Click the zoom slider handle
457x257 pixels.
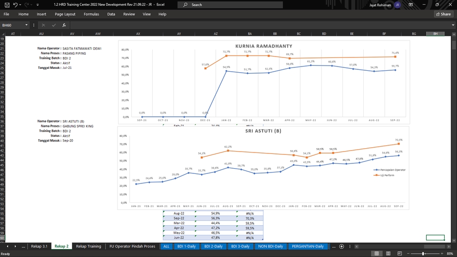[x=423, y=254]
